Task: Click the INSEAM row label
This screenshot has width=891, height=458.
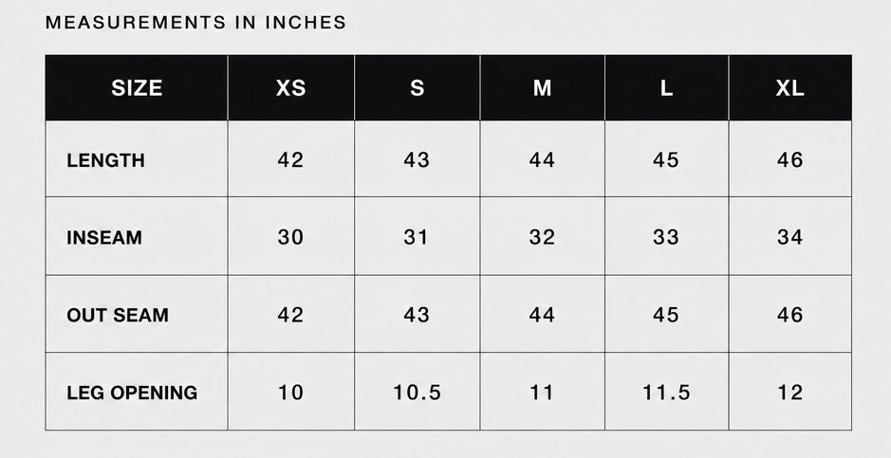Action: (104, 237)
